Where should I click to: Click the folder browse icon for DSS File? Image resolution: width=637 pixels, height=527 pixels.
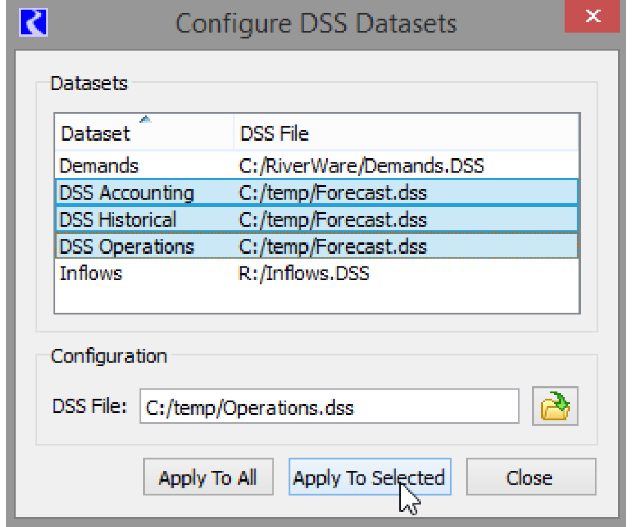pos(554,406)
